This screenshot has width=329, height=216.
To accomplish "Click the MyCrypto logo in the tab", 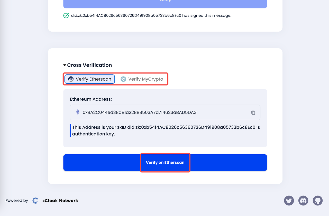I will [x=123, y=79].
